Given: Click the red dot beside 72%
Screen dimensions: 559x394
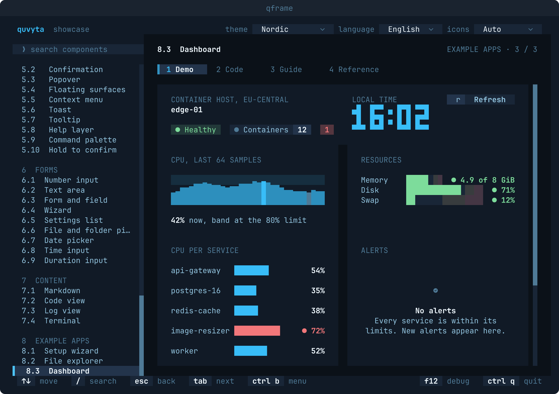Looking at the screenshot, I should (x=304, y=331).
